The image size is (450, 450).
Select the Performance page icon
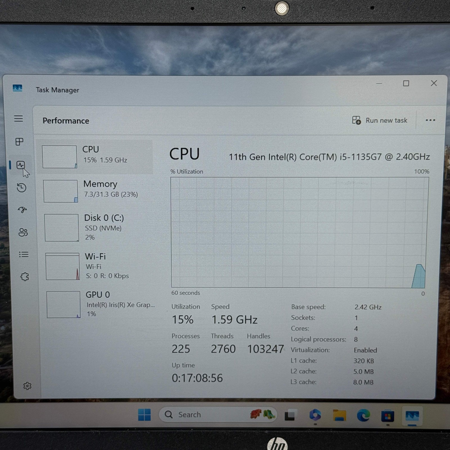21,165
